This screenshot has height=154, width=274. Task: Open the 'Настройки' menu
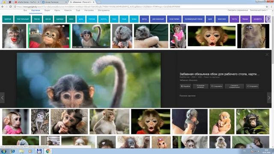pyautogui.click(x=89, y=10)
